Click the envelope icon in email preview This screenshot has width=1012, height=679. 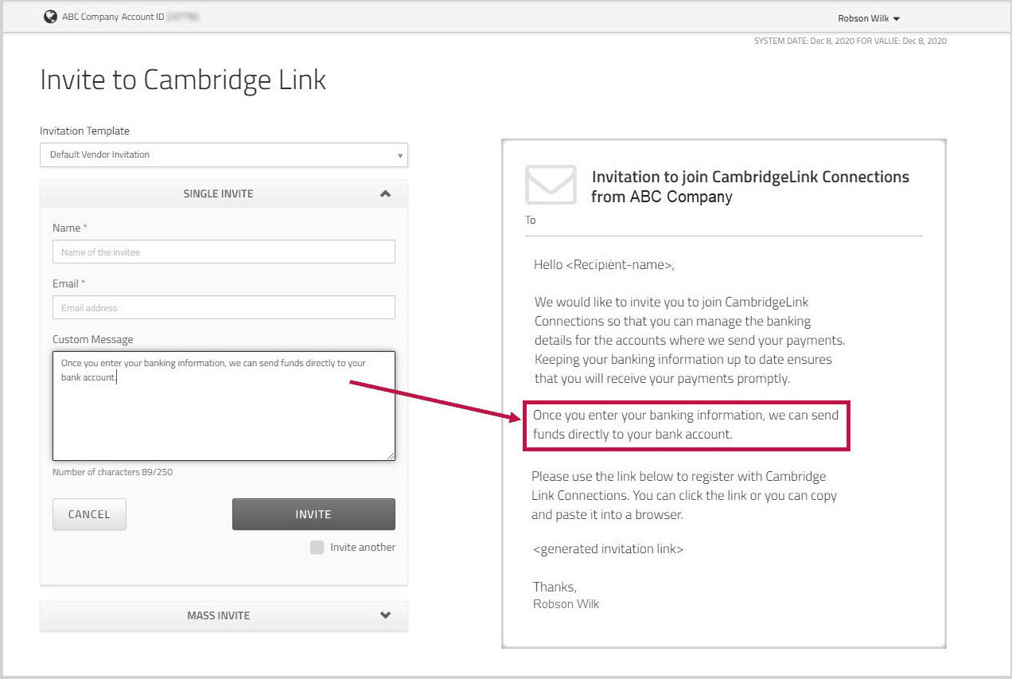coord(551,185)
